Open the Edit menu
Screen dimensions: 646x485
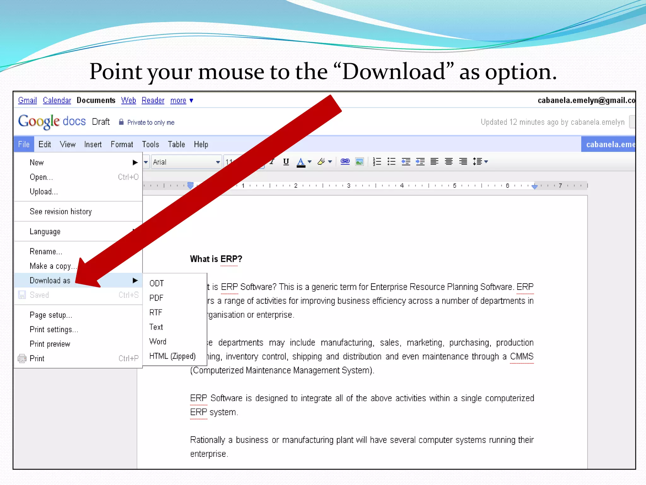(x=44, y=144)
